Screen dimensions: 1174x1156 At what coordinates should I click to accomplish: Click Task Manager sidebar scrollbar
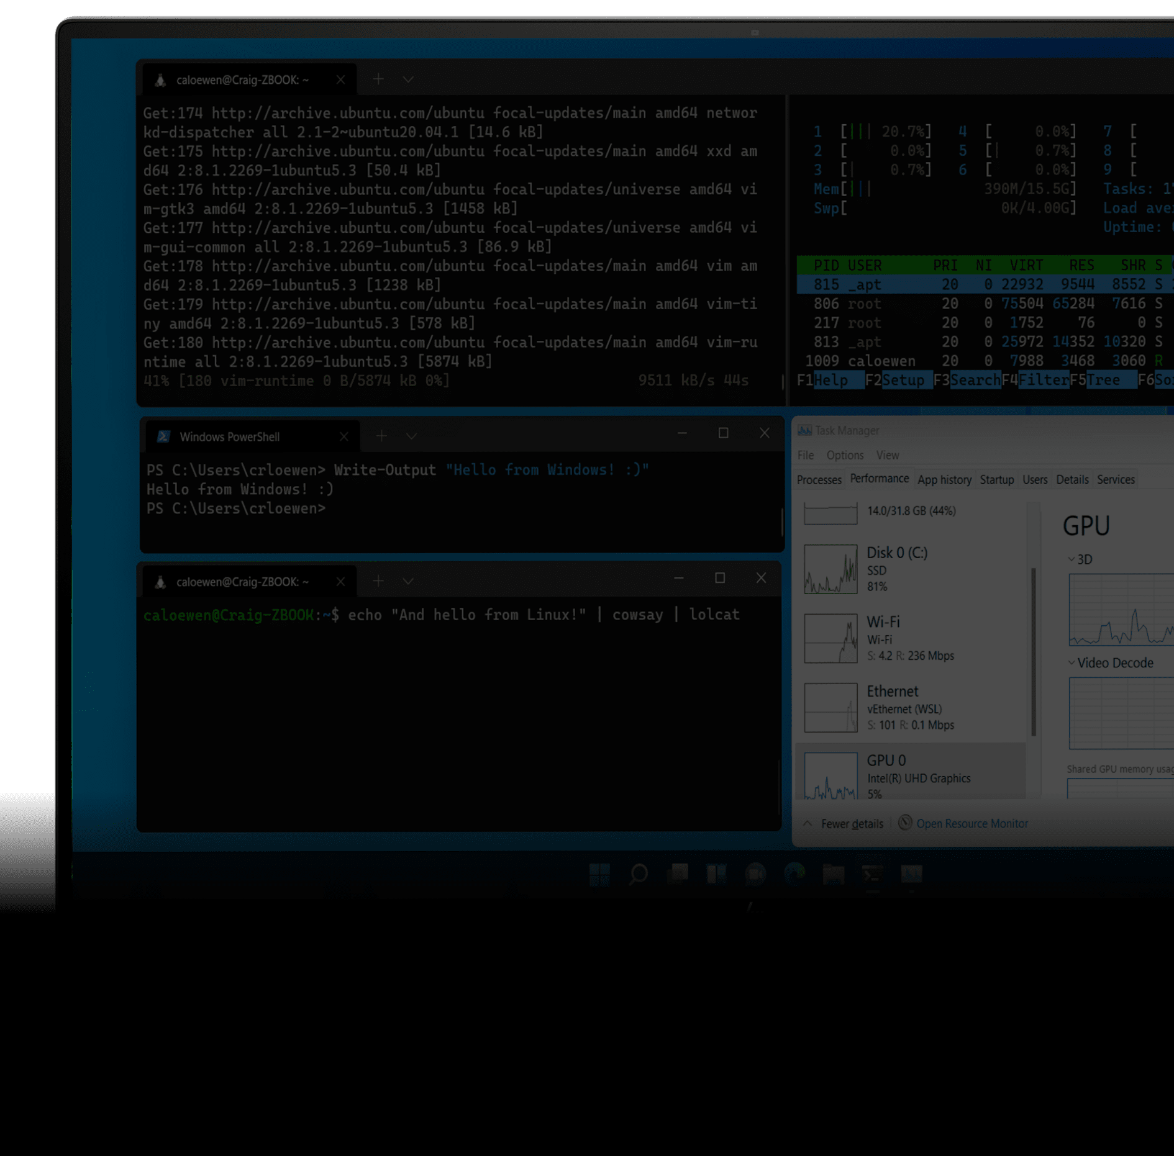click(1034, 652)
